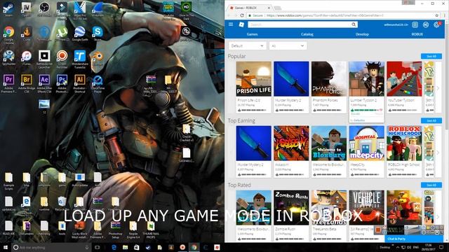
Task: Open Vegas Pro desktop shortcut
Action: 79,10
